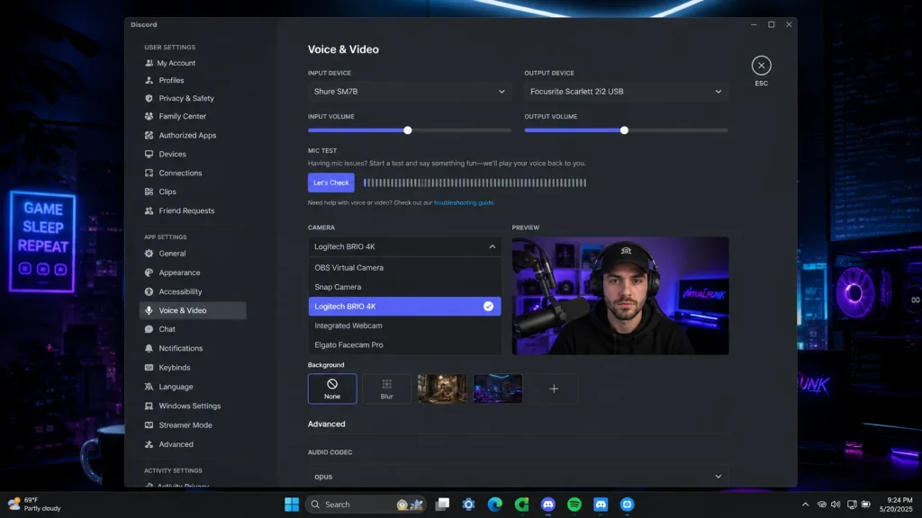This screenshot has height=518, width=922.
Task: Open the troubleshooting guide link
Action: (x=464, y=202)
